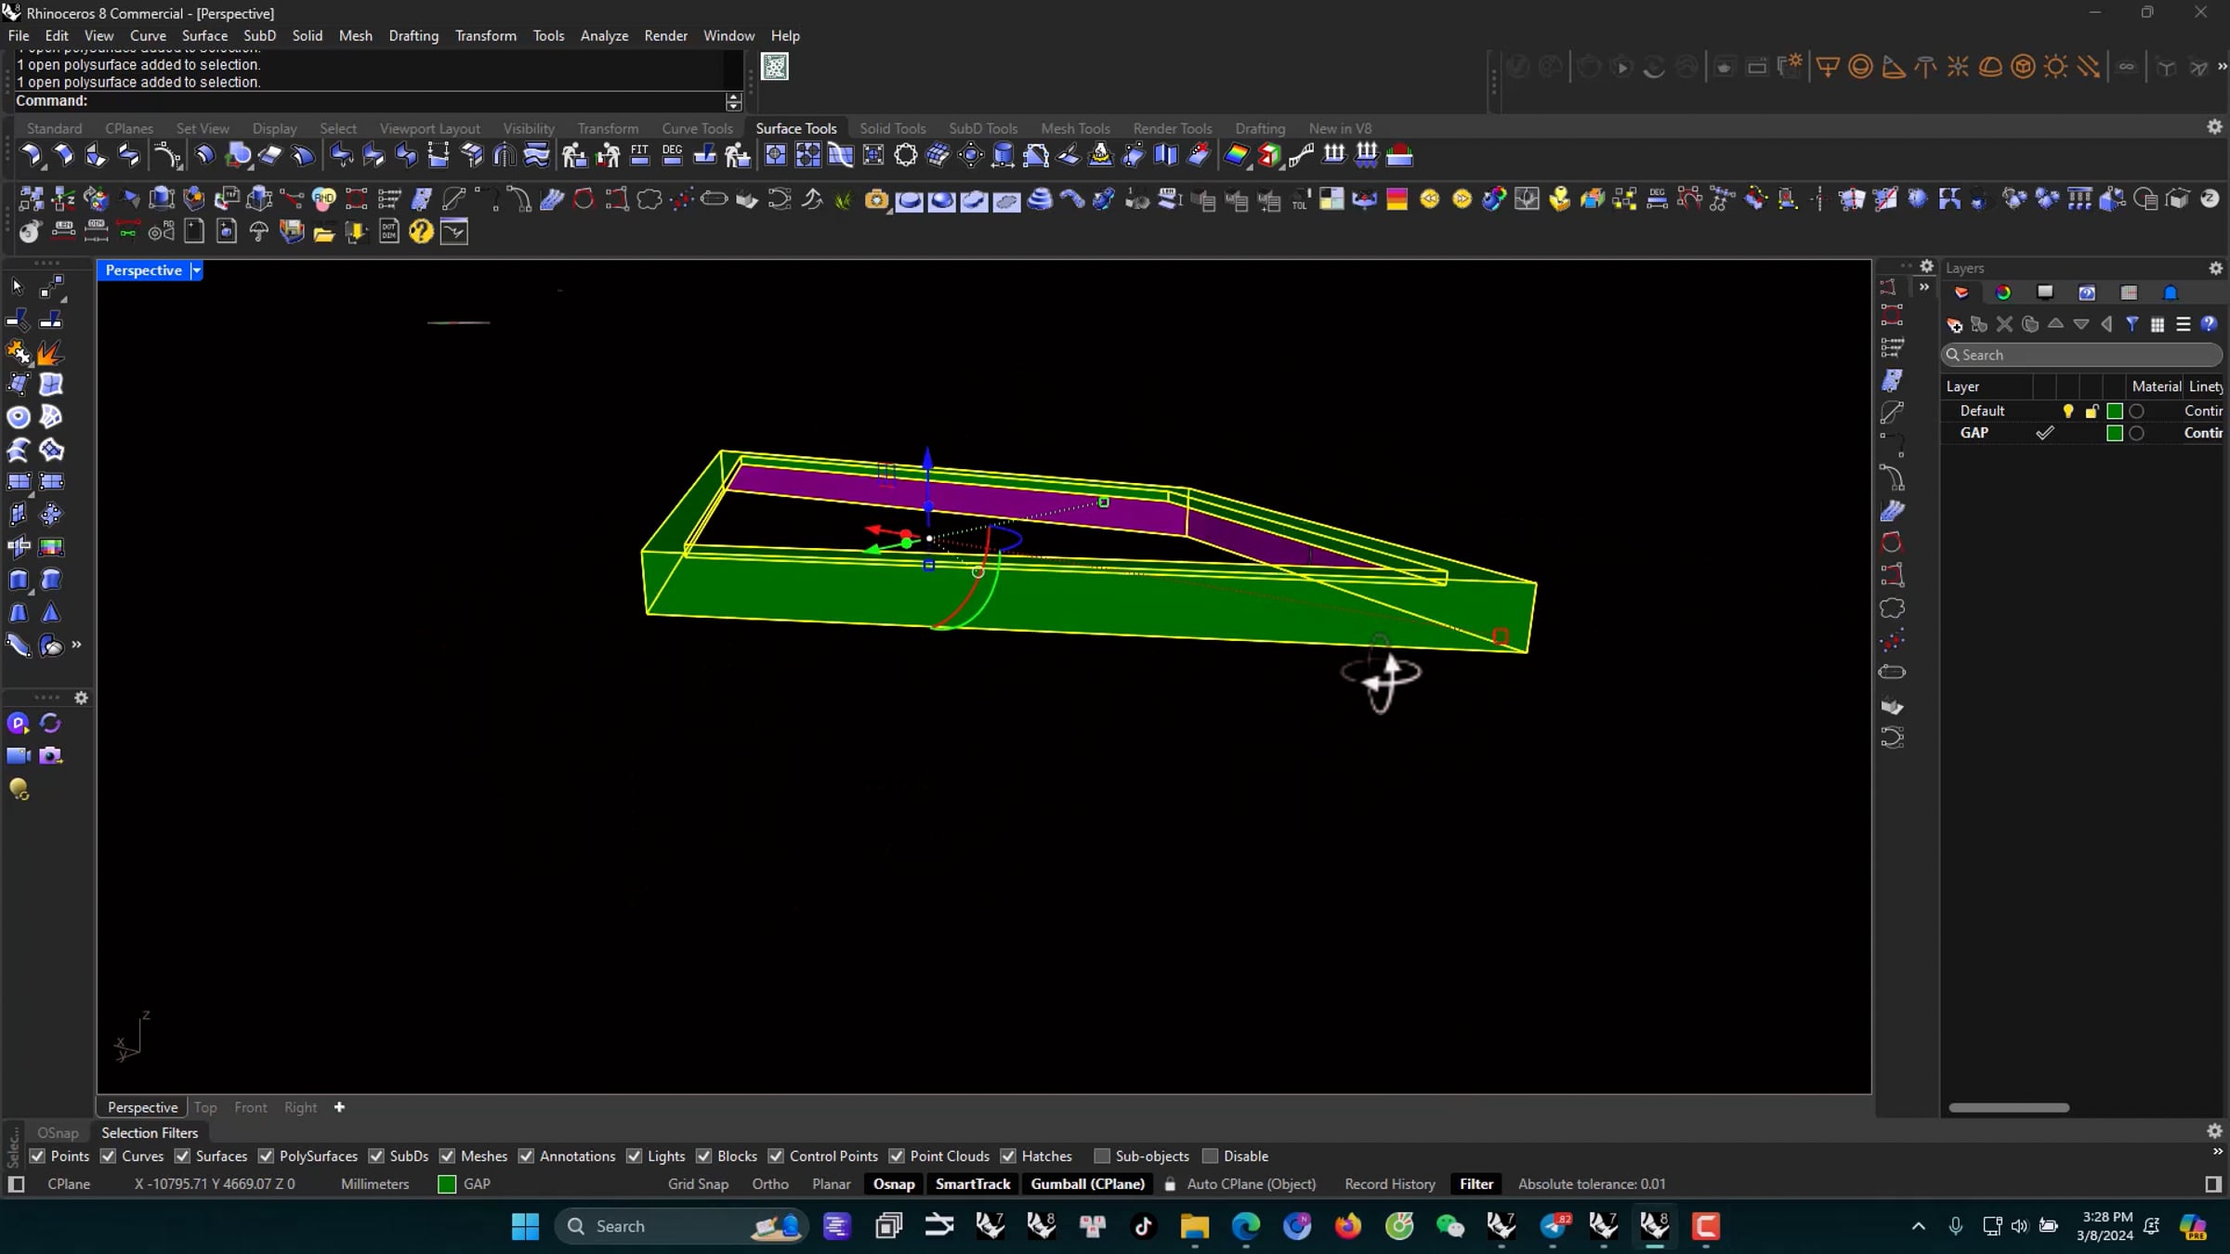Toggle Default layer visibility lightbulb
This screenshot has height=1254, width=2230.
click(2067, 411)
